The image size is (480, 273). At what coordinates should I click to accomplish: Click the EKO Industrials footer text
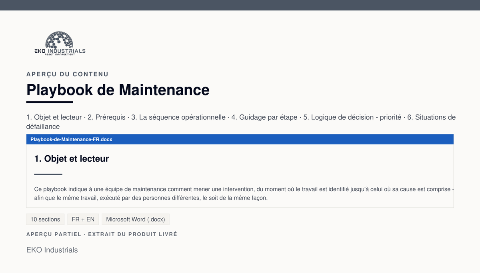pos(52,250)
